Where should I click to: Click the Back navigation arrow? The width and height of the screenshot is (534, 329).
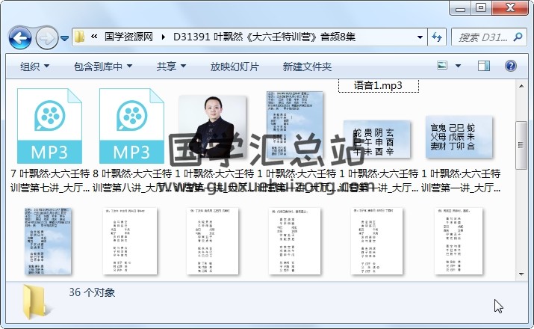(19, 37)
